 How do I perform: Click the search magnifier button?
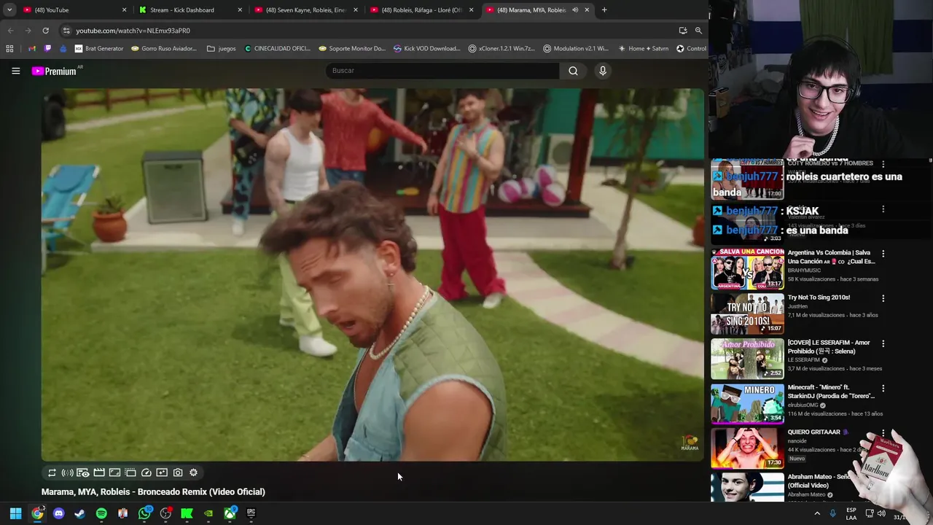coord(573,71)
